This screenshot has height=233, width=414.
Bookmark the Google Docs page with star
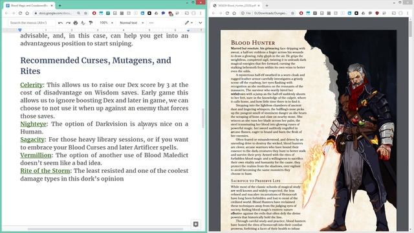coord(85,13)
